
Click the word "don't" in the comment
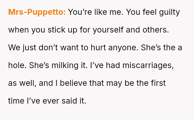[x=46, y=48]
